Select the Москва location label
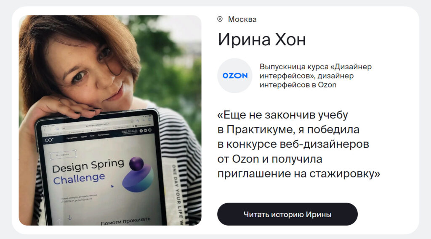Image resolution: width=431 pixels, height=239 pixels. pos(242,19)
